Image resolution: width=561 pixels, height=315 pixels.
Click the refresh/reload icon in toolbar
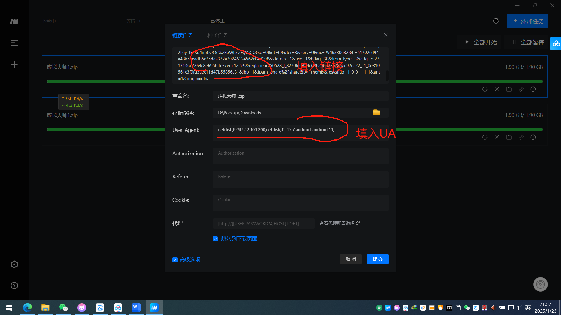(x=496, y=21)
